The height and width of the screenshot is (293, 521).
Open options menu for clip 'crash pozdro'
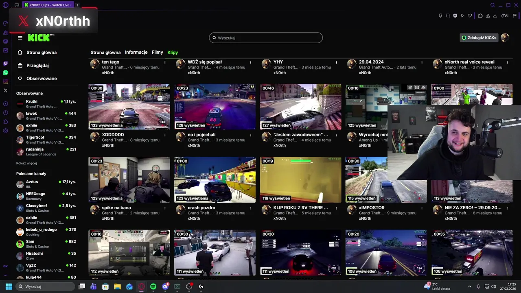pos(250,208)
